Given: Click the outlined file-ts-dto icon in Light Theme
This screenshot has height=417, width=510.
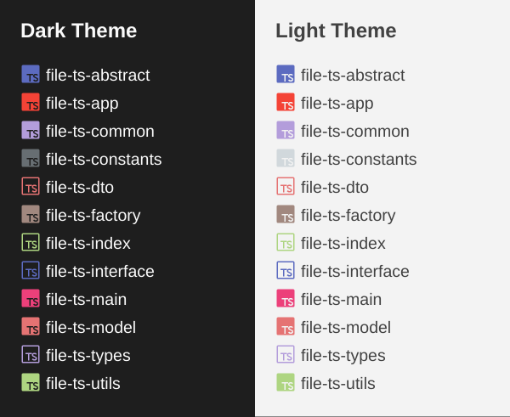Looking at the screenshot, I should click(x=286, y=186).
